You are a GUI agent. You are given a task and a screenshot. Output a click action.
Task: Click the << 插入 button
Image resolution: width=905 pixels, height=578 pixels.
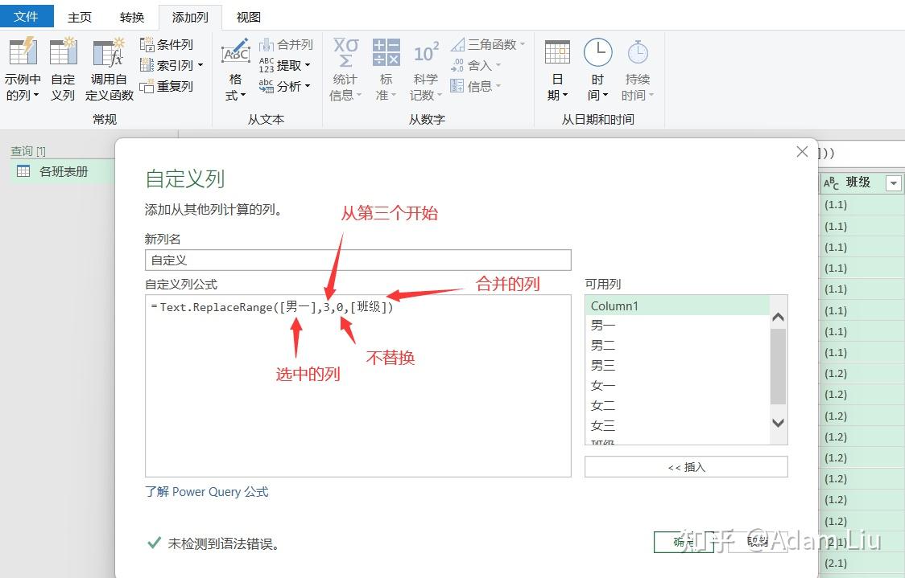pyautogui.click(x=686, y=467)
